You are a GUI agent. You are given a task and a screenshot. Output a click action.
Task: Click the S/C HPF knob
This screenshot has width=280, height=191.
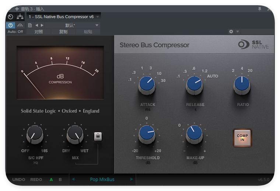[35, 134]
